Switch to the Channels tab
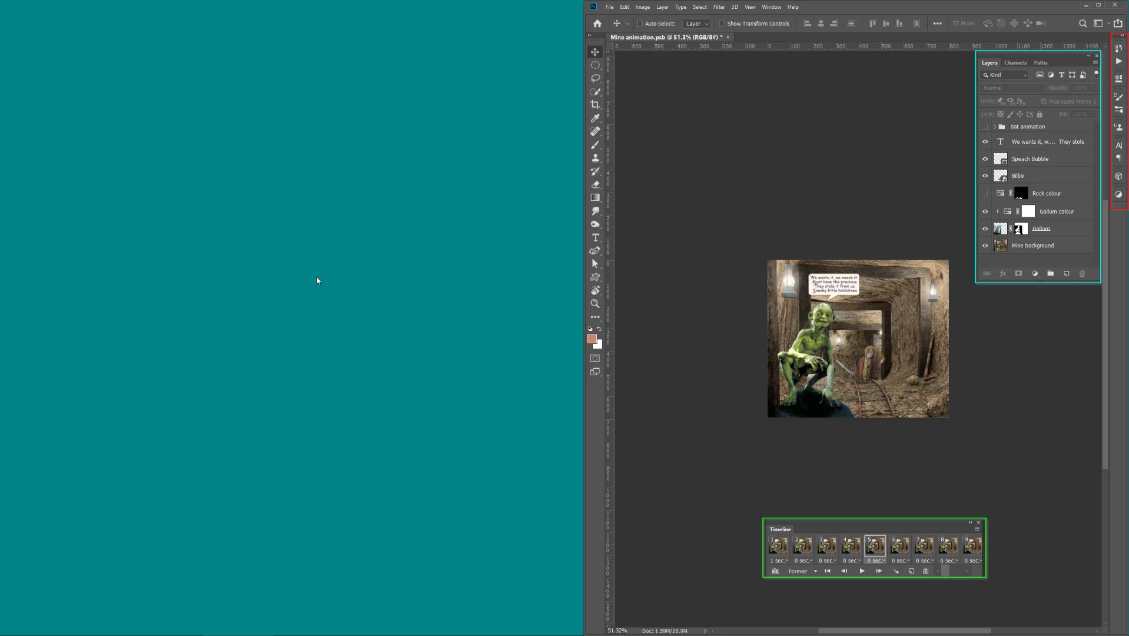Screen dimensions: 1129x636 point(1015,62)
